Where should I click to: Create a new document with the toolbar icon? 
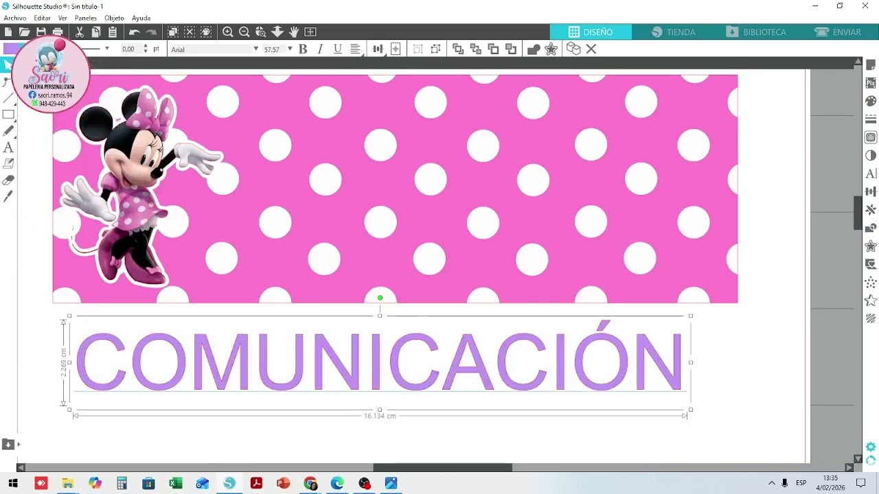point(8,32)
